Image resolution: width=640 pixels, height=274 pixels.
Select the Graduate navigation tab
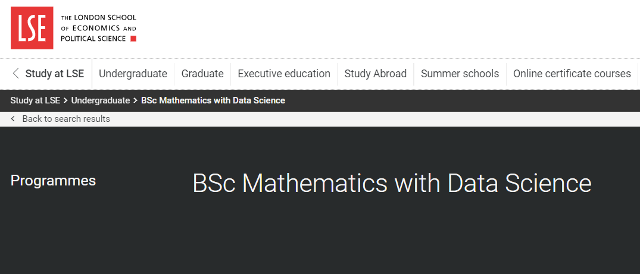tap(202, 74)
